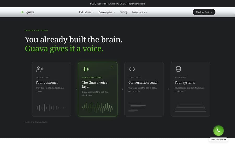Viewport: 235px width, 147px height.
Task: Expand the Developers menu
Action: (107, 12)
